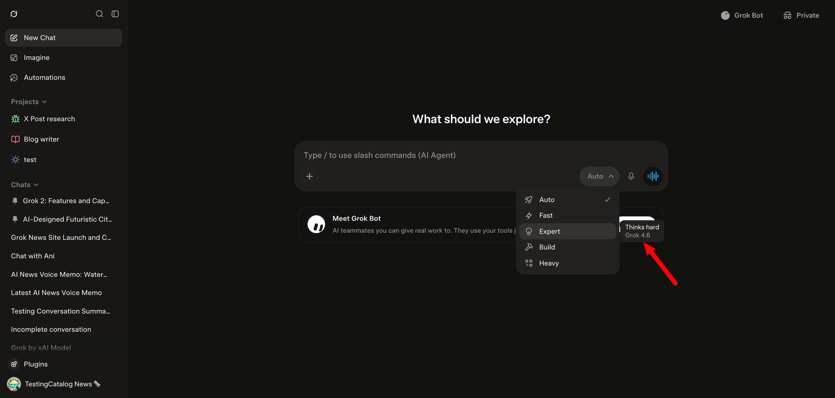Open TestingCatalog News profile avatar

[x=14, y=384]
